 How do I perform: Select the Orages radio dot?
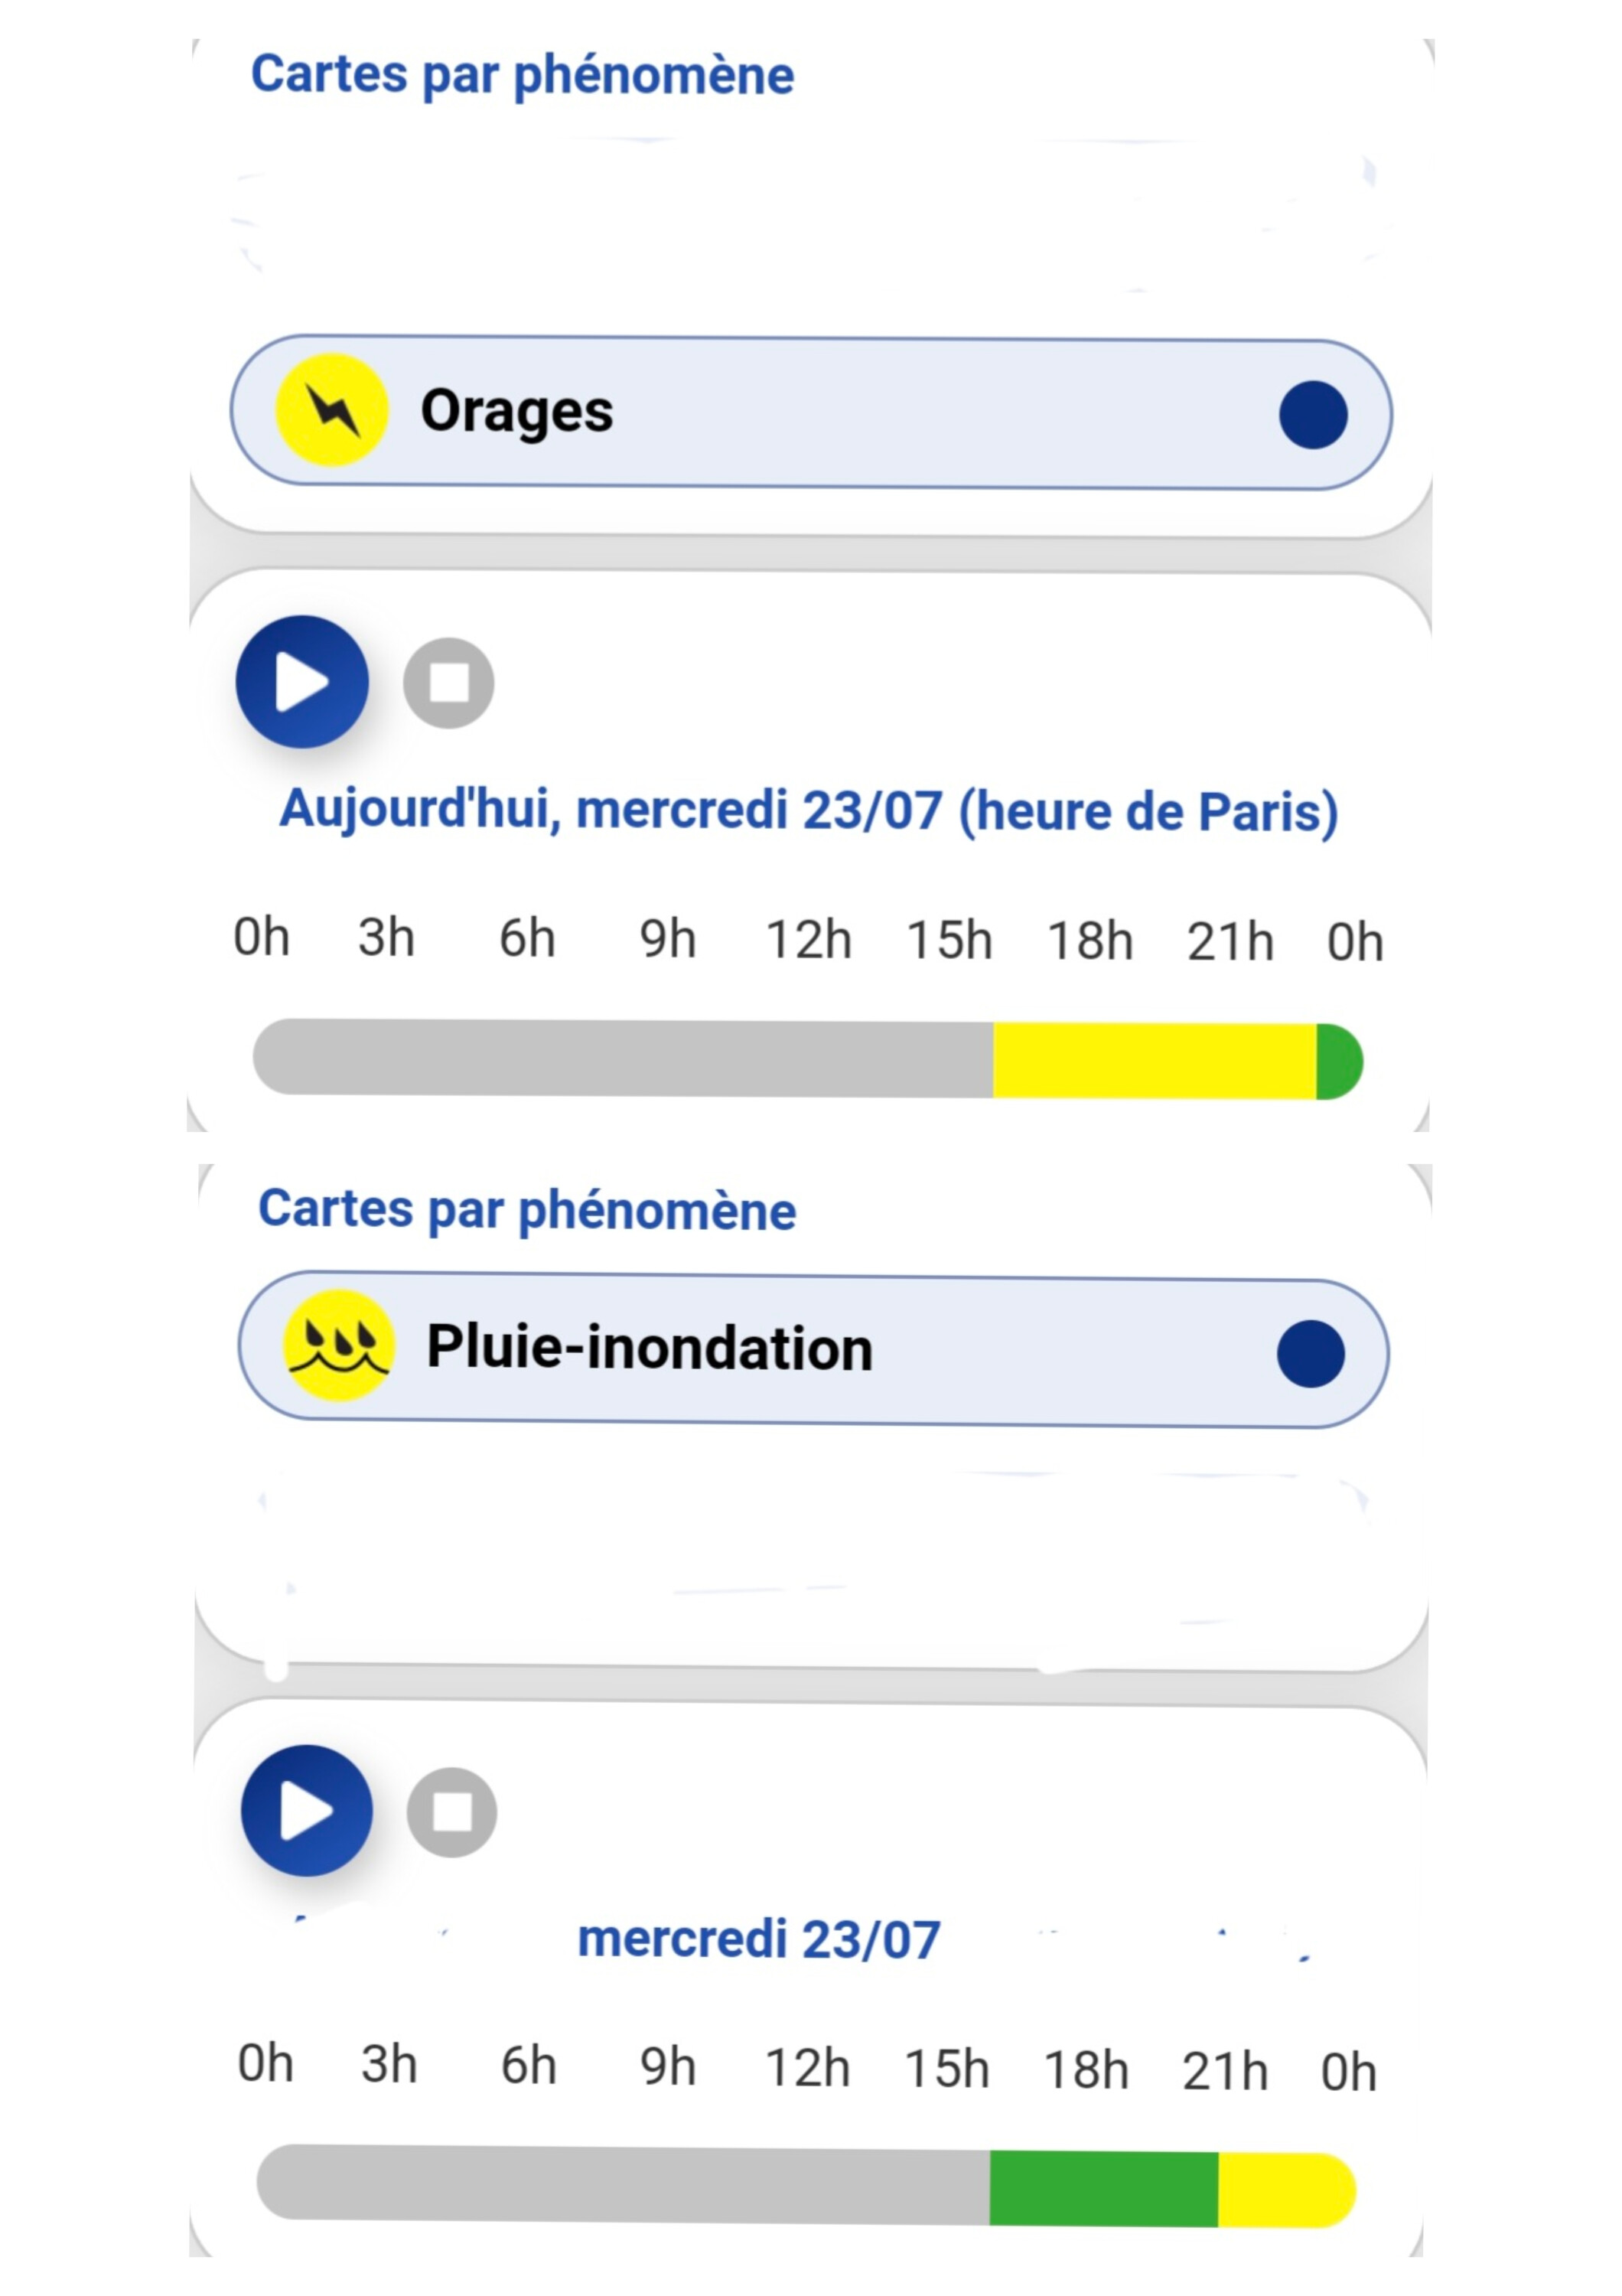click(1313, 415)
